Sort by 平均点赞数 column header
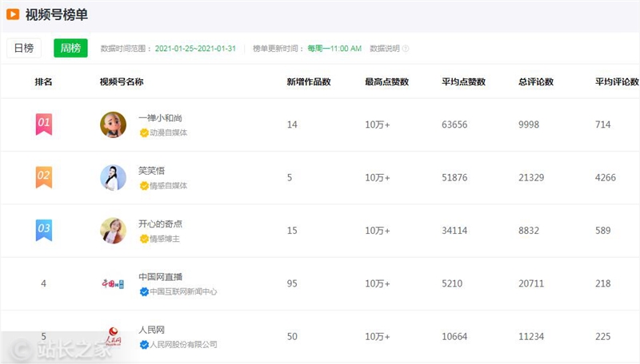Screen dimensions: 640x364 (464, 81)
